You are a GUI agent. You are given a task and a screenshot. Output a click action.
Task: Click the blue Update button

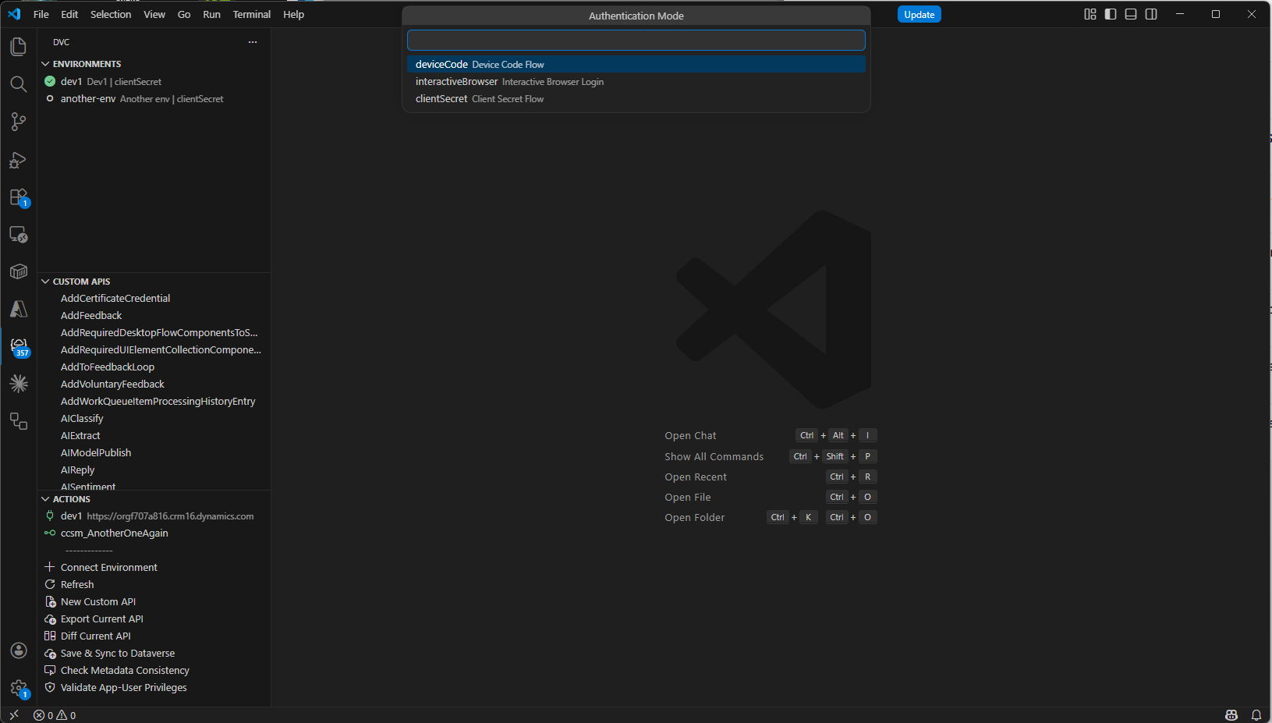point(919,14)
